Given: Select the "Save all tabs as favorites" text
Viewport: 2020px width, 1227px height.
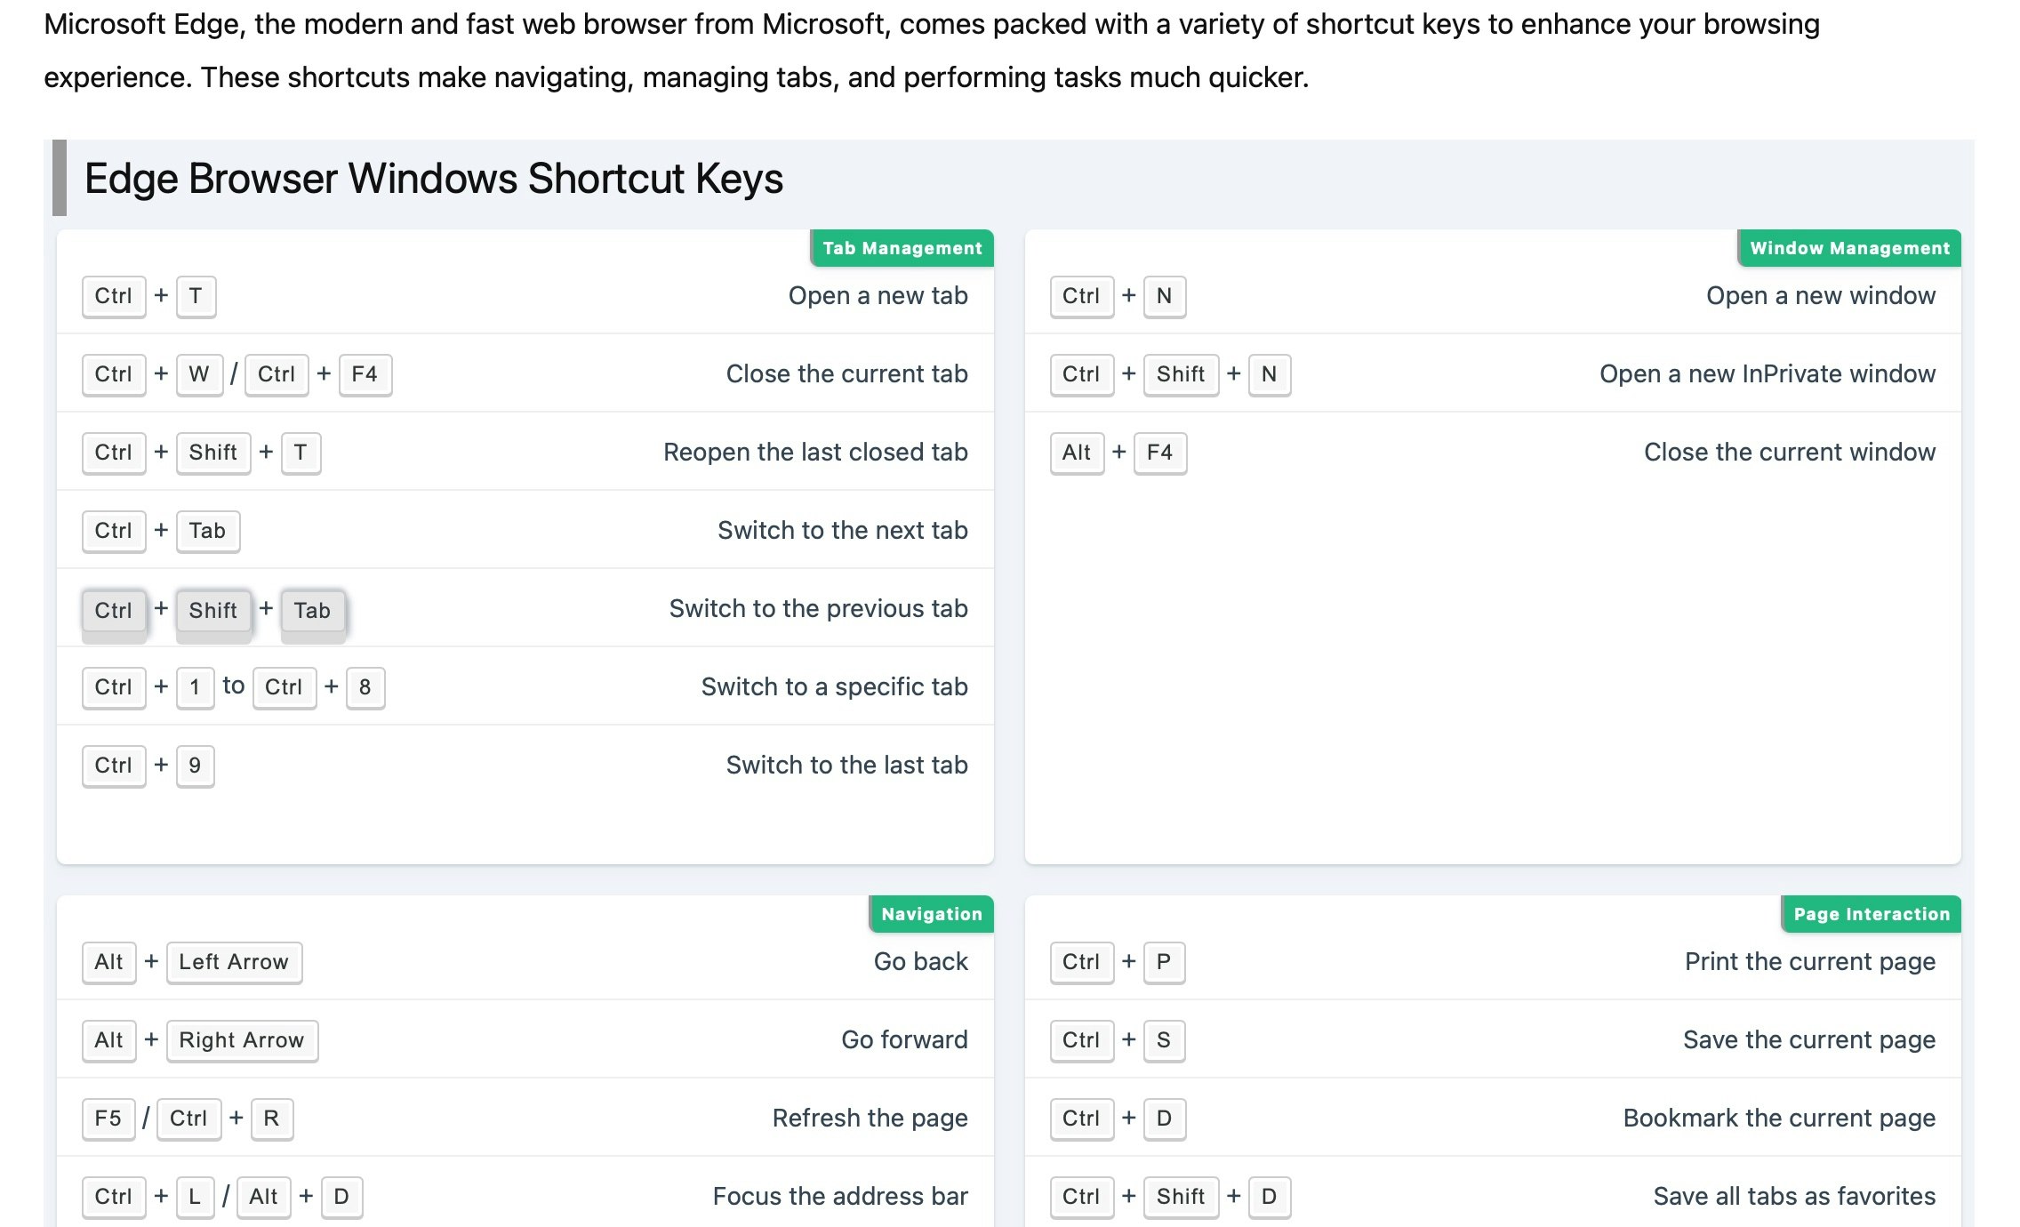Looking at the screenshot, I should [x=1794, y=1197].
